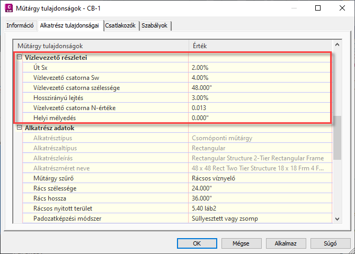The height and width of the screenshot is (254, 355).
Task: Select the Hosszirányú lejtés value cell
Action: coord(260,98)
